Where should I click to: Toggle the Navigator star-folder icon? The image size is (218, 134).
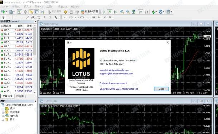(31, 12)
